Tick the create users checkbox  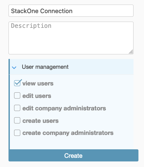click(17, 121)
